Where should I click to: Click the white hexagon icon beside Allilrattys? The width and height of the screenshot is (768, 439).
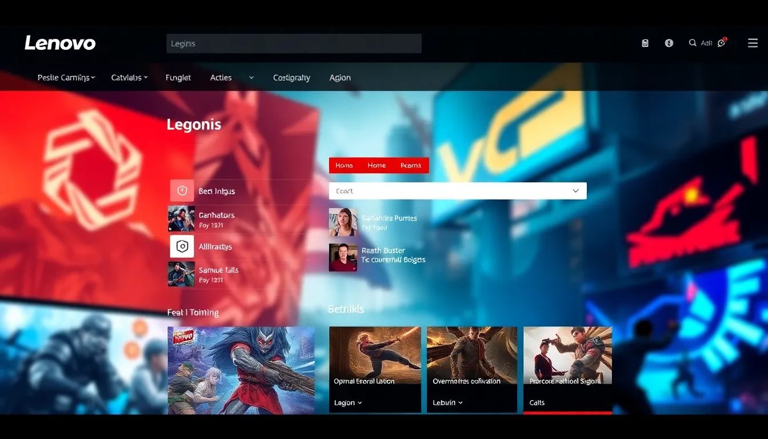click(x=182, y=246)
